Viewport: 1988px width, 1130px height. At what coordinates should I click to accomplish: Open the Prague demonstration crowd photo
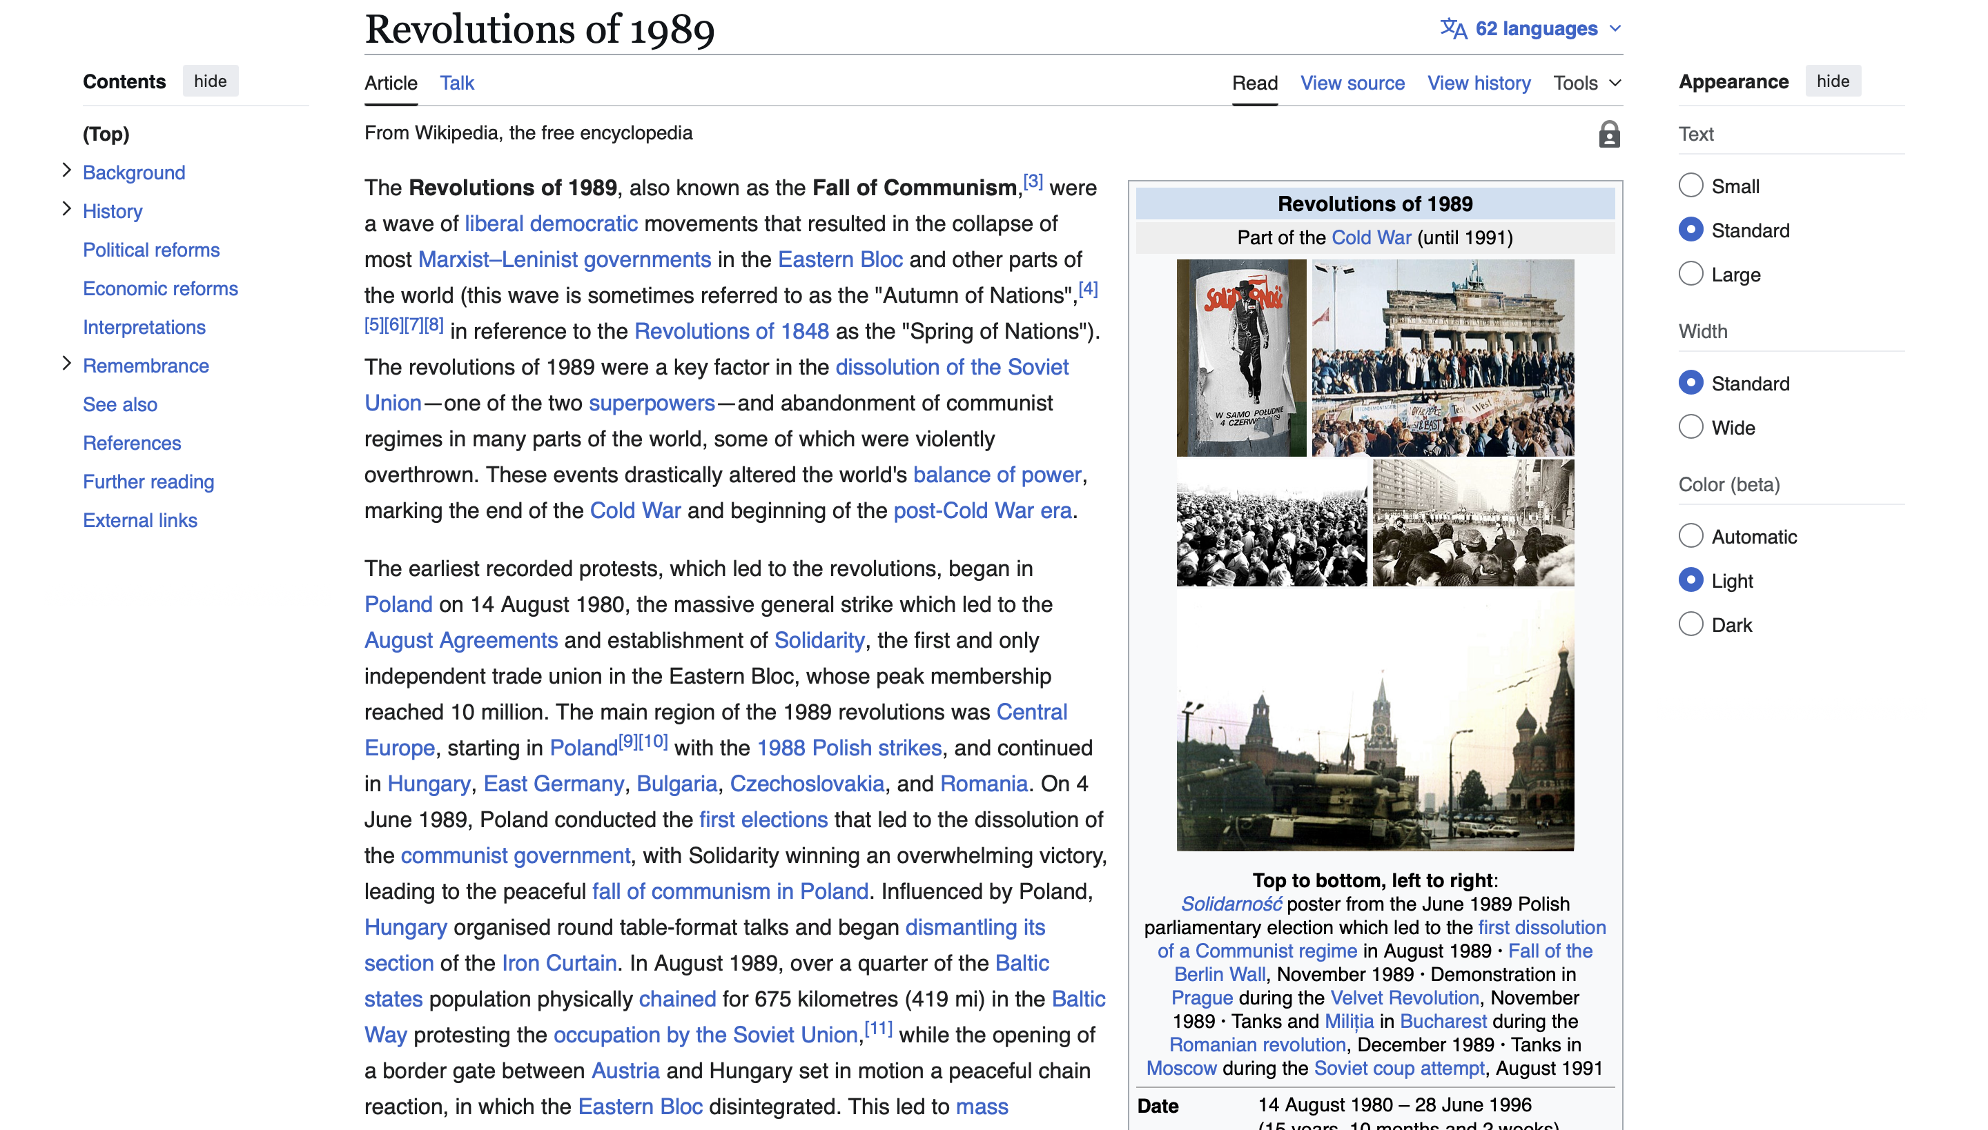(1271, 523)
